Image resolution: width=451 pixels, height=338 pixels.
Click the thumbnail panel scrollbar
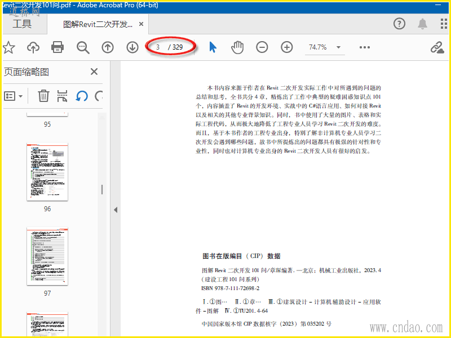(x=102, y=190)
